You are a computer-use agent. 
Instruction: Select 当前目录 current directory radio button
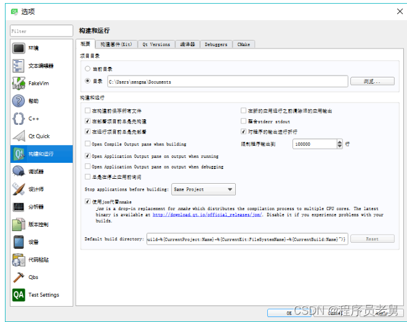tap(87, 69)
